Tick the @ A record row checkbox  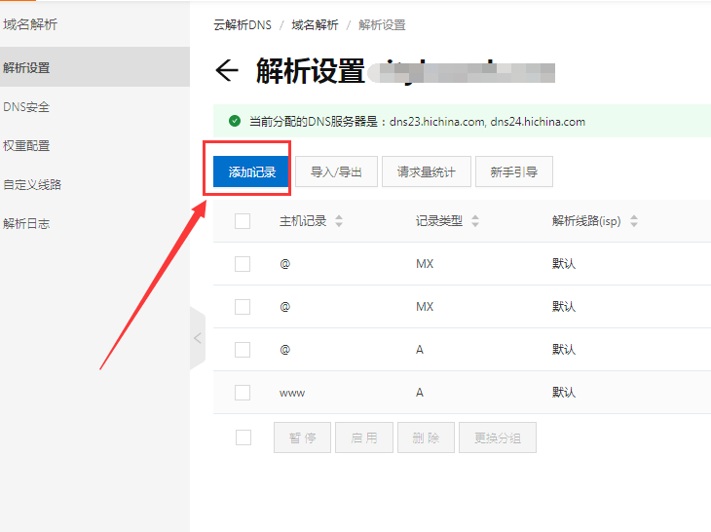point(243,350)
